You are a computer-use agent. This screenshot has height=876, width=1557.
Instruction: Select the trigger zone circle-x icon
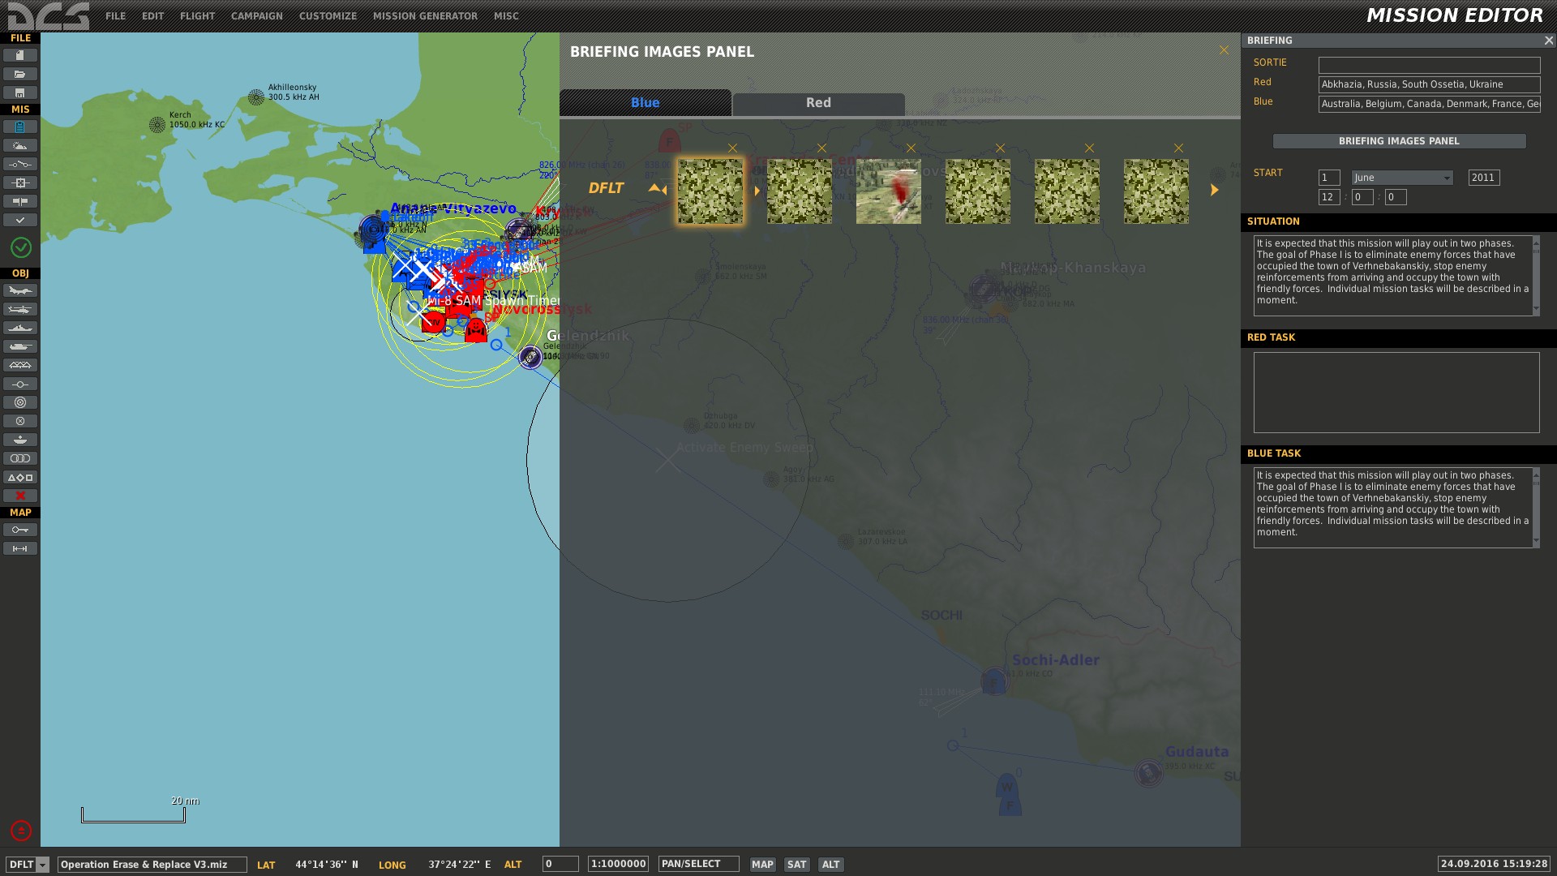coord(20,421)
